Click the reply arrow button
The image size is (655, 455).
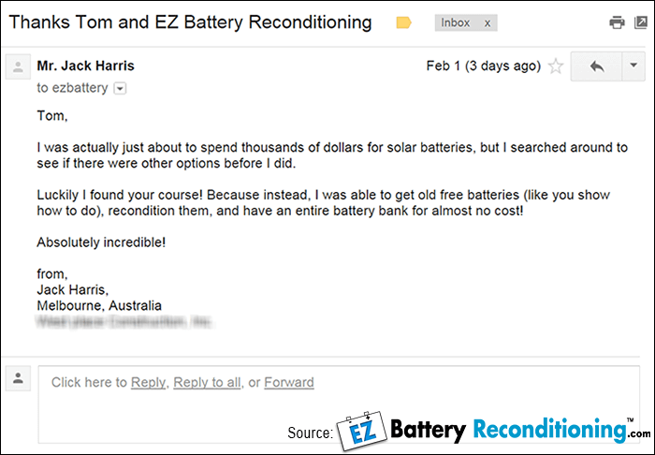(x=594, y=66)
